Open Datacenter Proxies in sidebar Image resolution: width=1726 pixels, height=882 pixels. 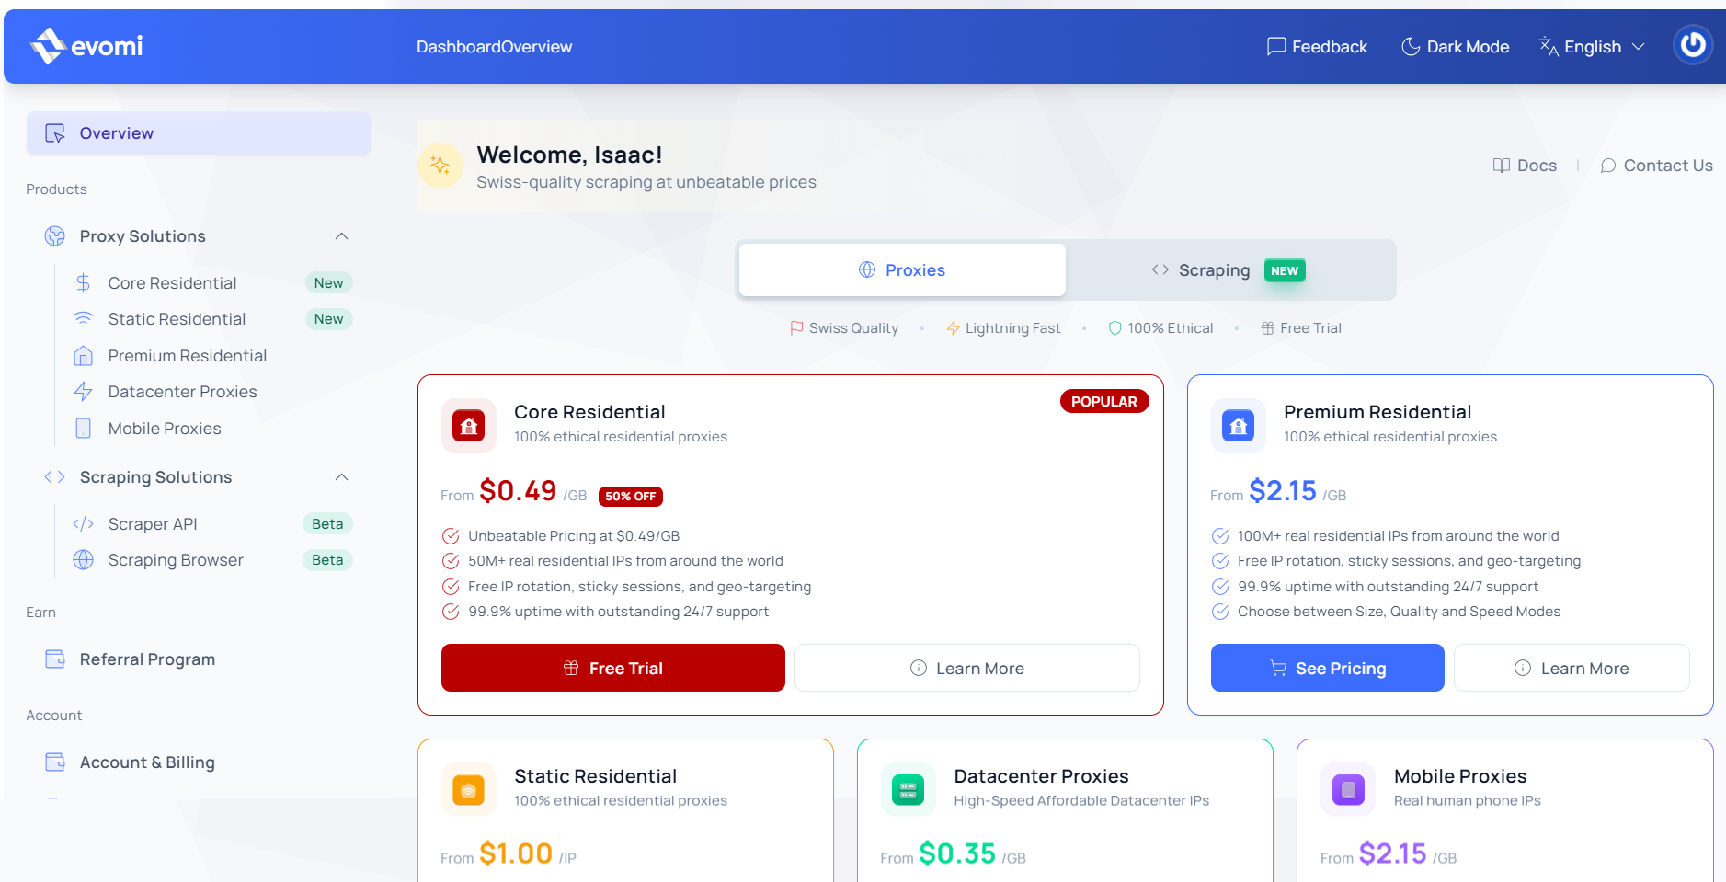[x=182, y=392]
